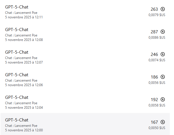Click the points icon beside 186
The image size is (174, 135).
pyautogui.click(x=162, y=77)
